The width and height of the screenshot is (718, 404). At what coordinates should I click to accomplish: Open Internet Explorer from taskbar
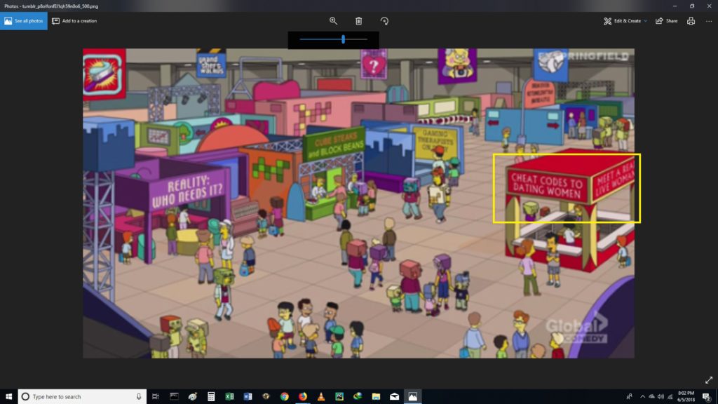[358, 397]
